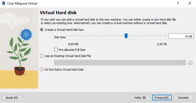The width and height of the screenshot is (196, 103).
Task: Open the browse for disk file icon
Action: [x=190, y=63]
